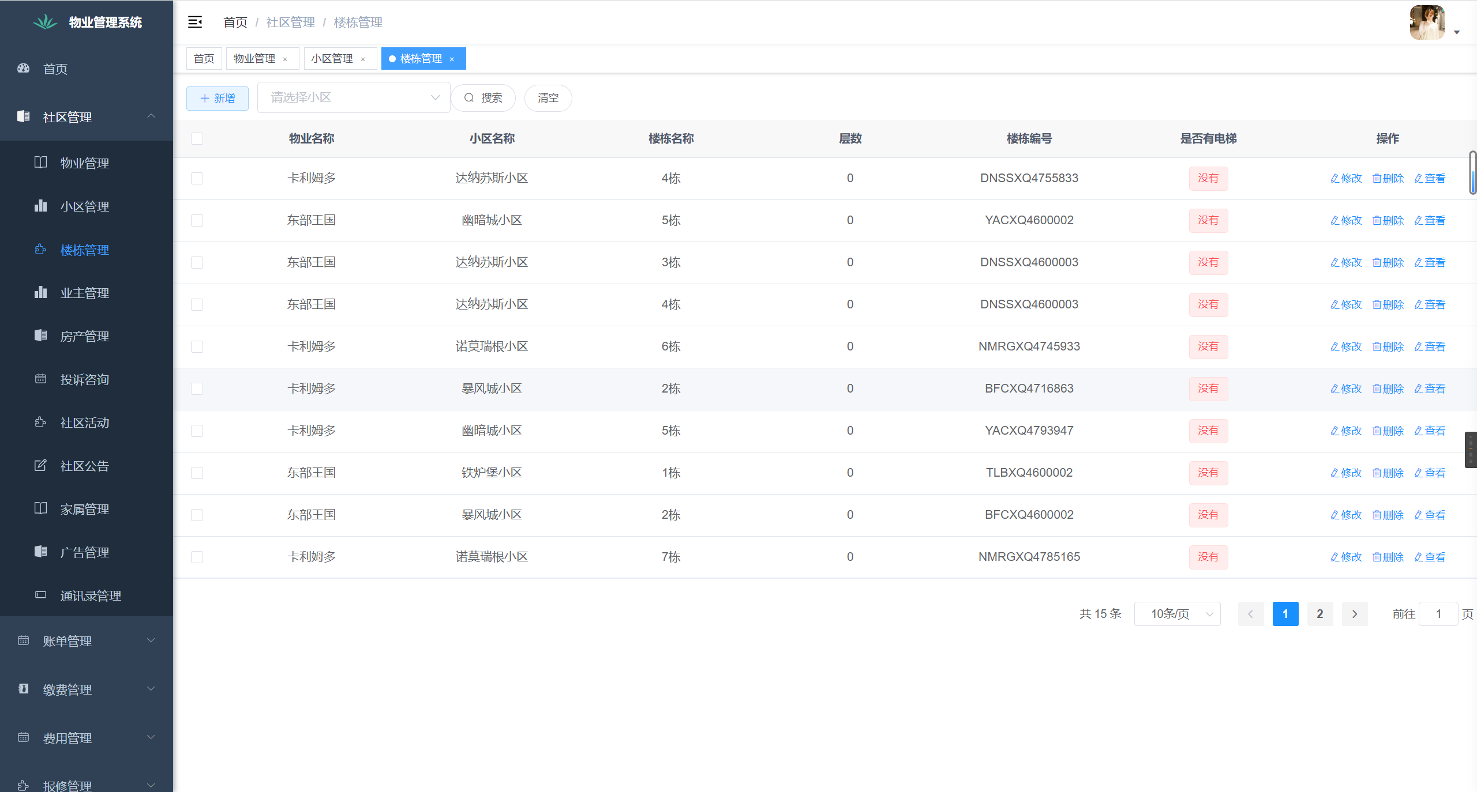Switch to the 首页 tab
Viewport: 1477px width, 792px height.
click(204, 59)
